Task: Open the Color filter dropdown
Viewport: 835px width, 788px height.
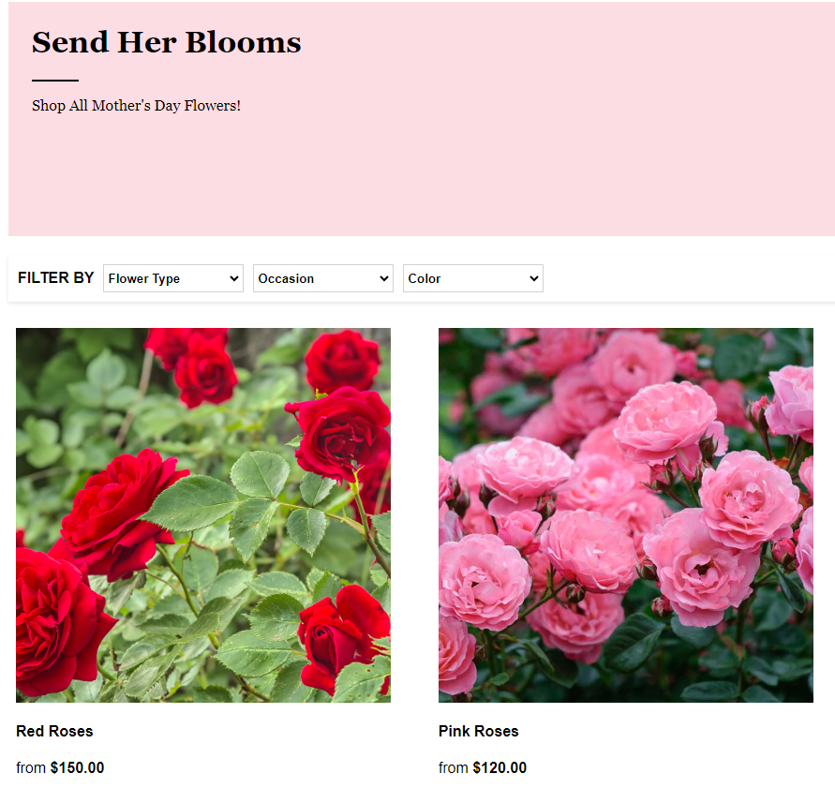Action: pyautogui.click(x=473, y=278)
